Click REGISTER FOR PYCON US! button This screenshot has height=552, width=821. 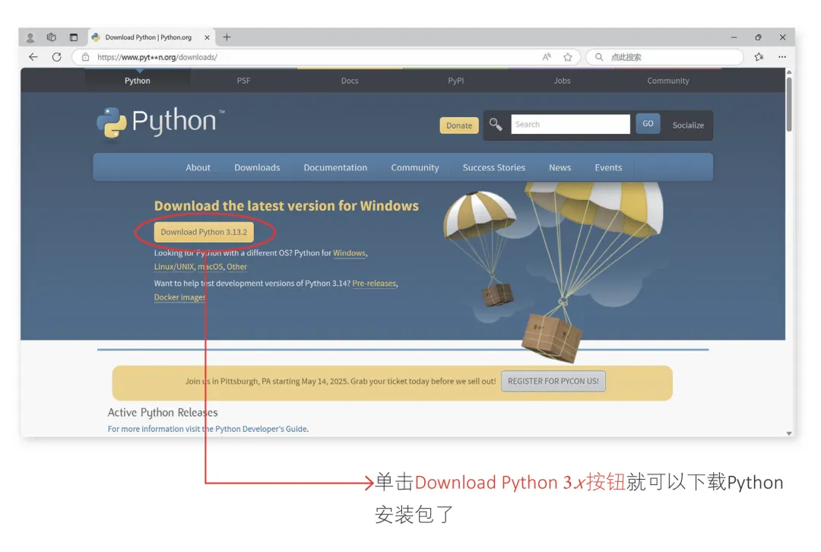(553, 381)
